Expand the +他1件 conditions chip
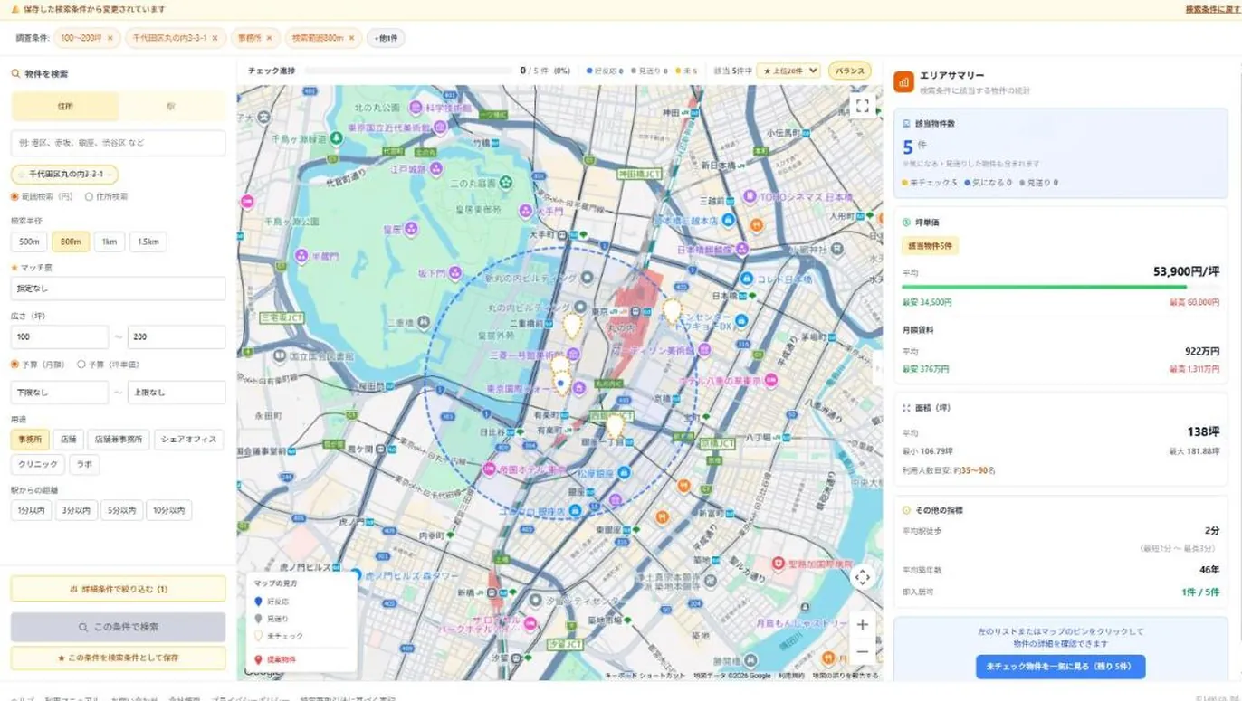Image resolution: width=1242 pixels, height=701 pixels. (386, 38)
